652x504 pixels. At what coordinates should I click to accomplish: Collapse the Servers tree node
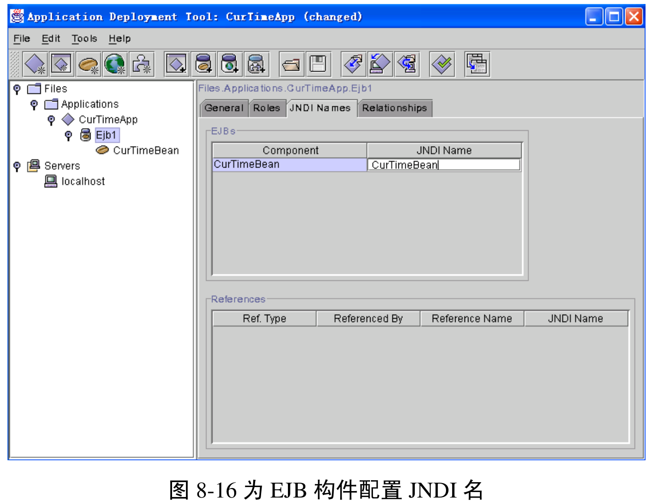17,167
